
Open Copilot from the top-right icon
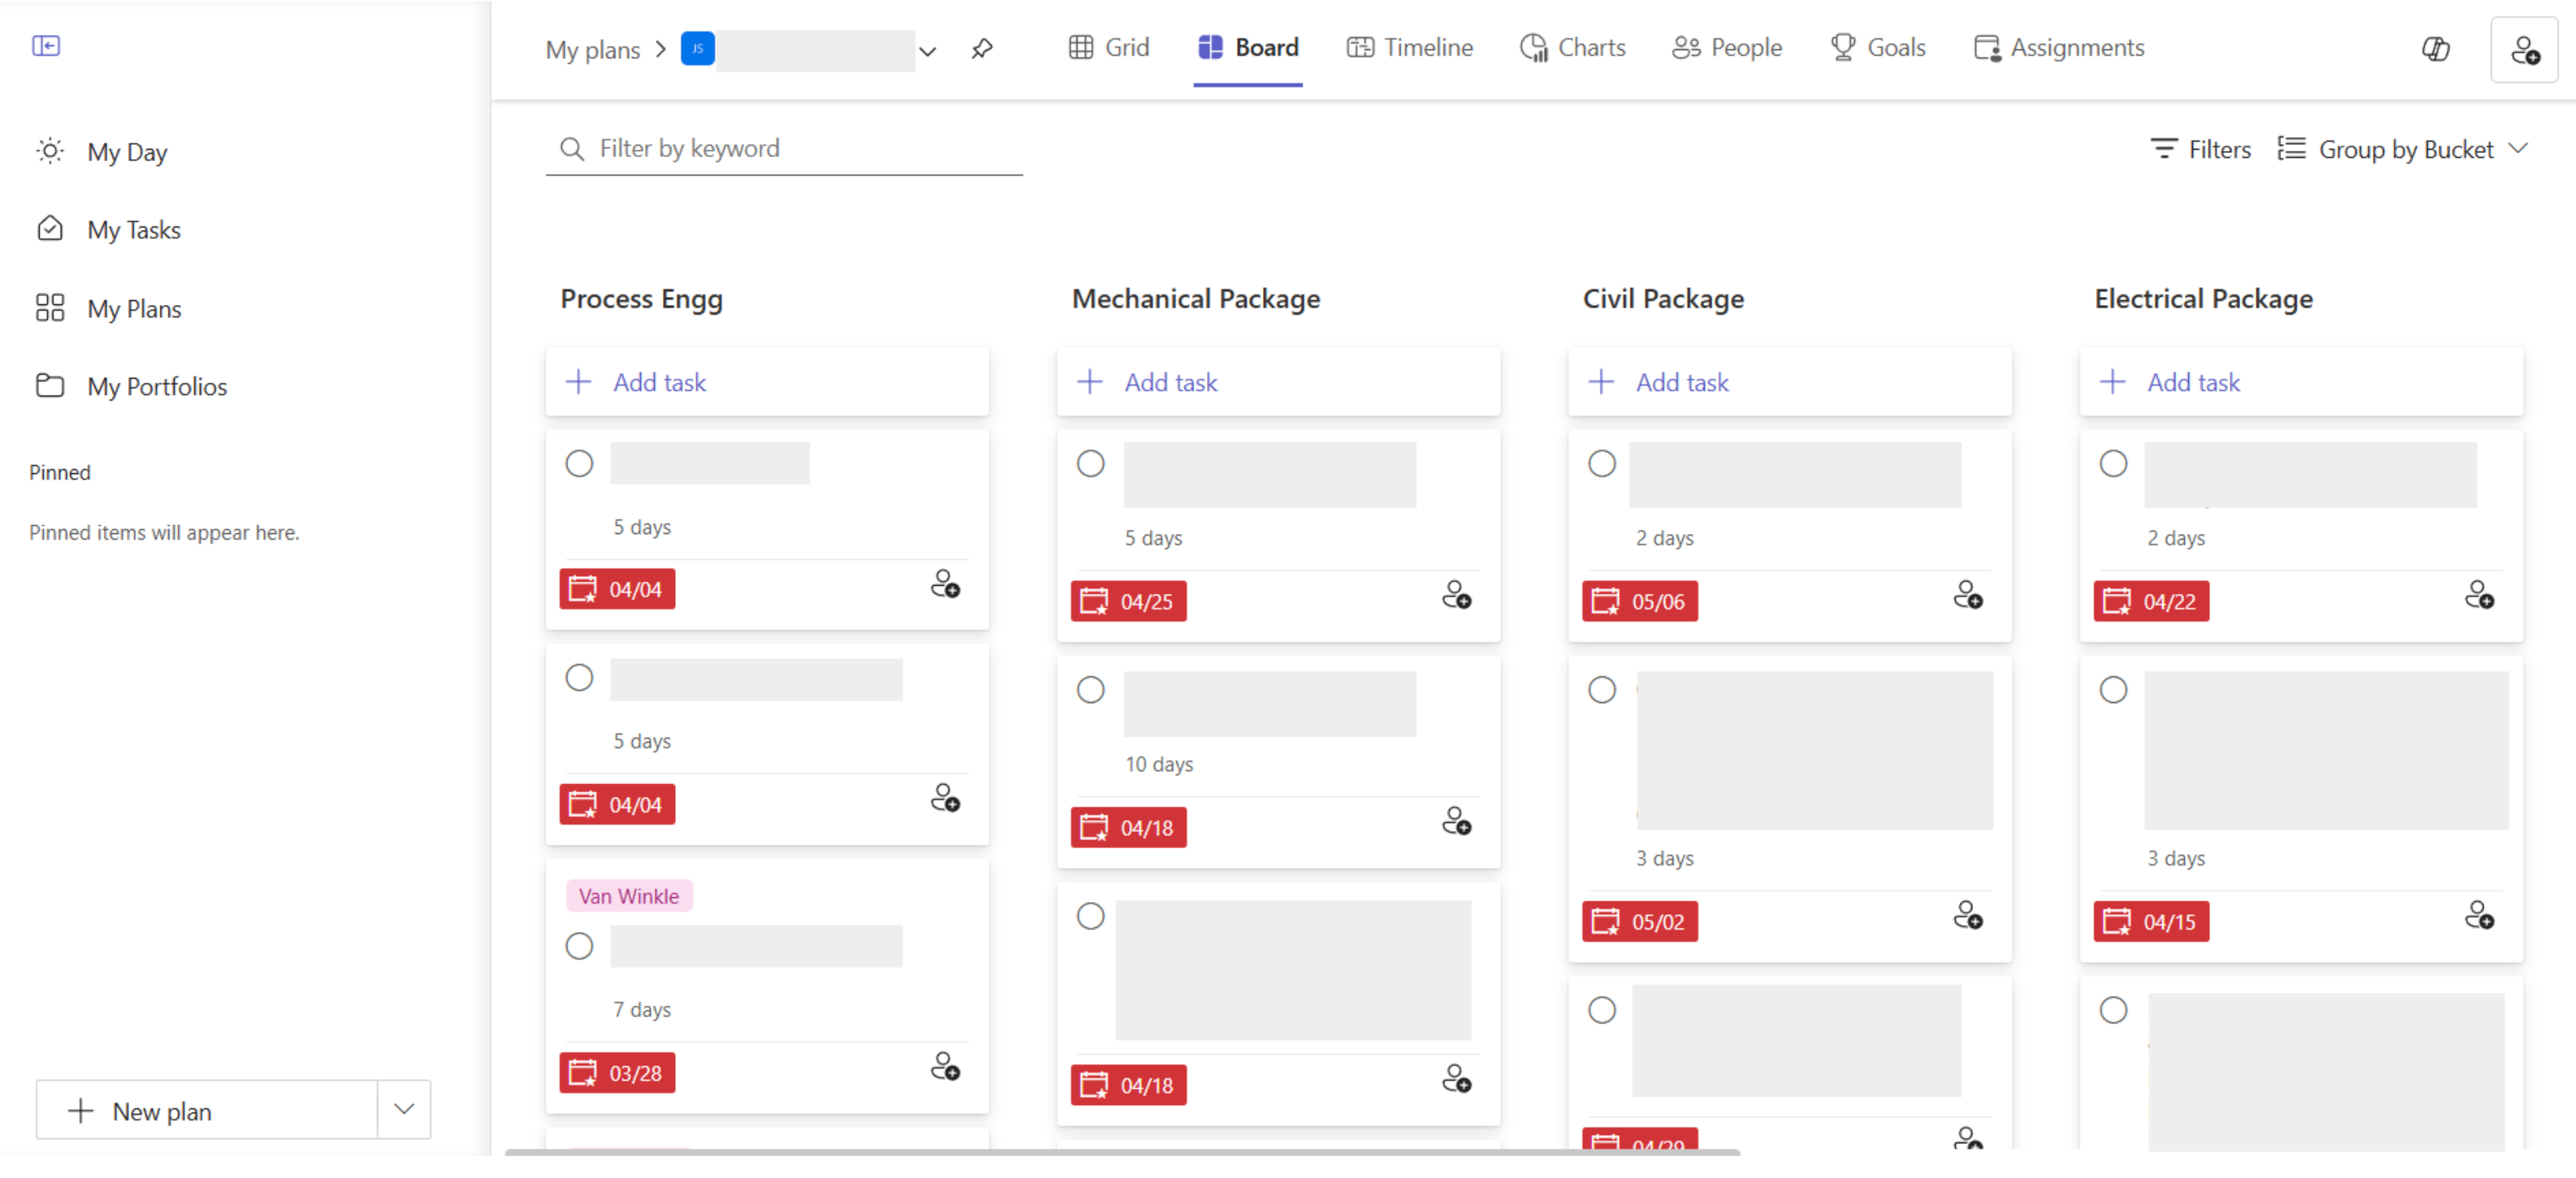2435,49
